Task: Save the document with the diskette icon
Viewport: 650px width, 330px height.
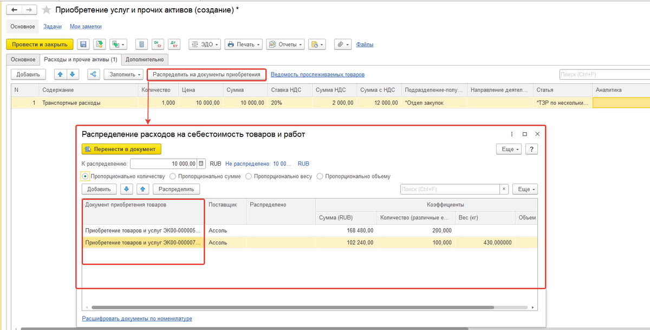Action: point(83,44)
